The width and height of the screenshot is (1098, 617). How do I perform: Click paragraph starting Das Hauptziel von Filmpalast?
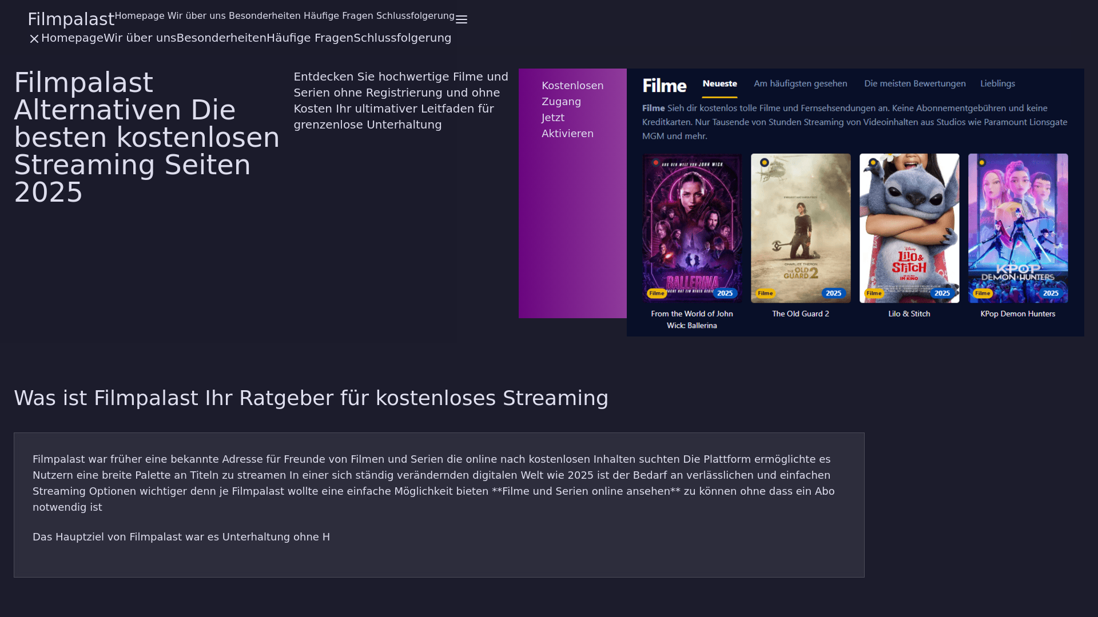pyautogui.click(x=181, y=537)
